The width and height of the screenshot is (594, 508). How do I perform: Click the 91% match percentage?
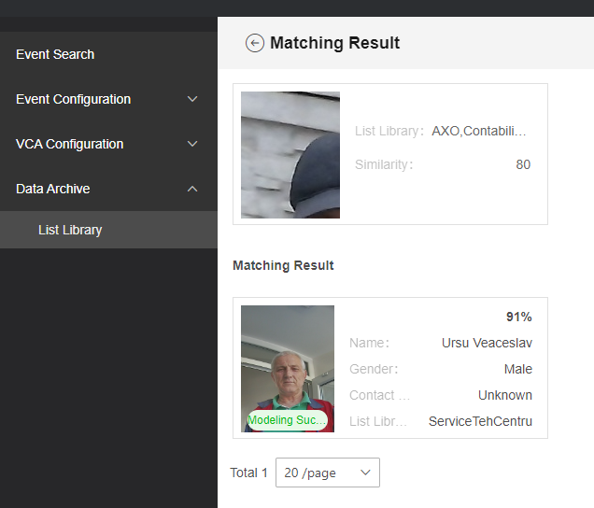(519, 317)
